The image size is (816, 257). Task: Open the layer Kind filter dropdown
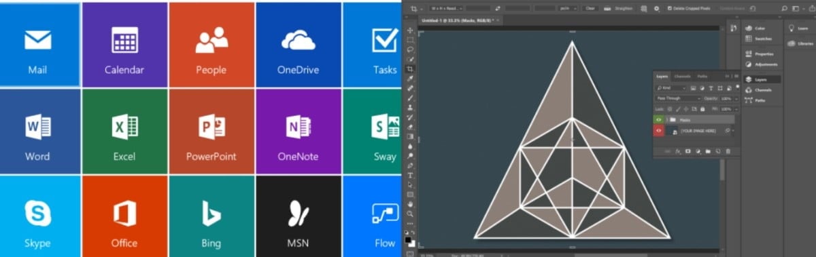tap(671, 88)
